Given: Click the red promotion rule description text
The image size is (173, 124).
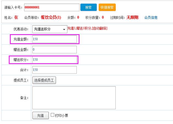Looking at the screenshot, I should pos(87,28).
